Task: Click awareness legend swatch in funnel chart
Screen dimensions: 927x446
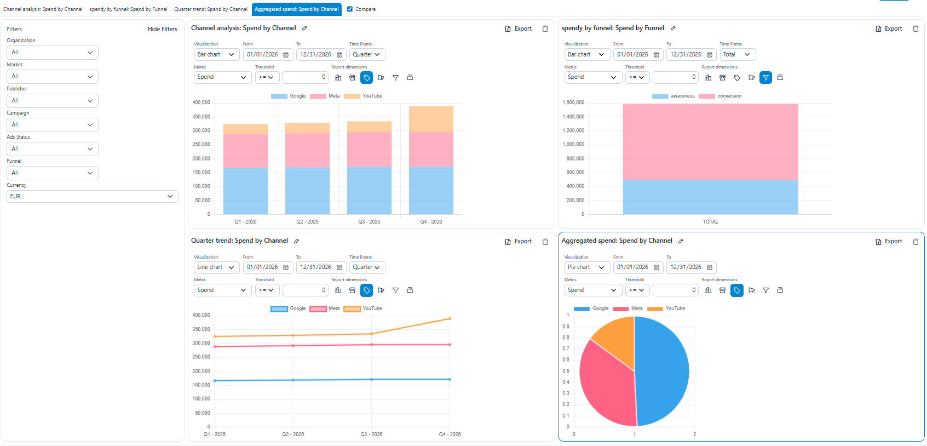Action: [x=660, y=96]
